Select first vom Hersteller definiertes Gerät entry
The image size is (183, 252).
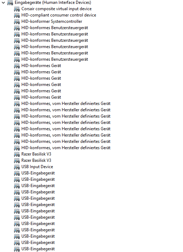[x=66, y=104]
